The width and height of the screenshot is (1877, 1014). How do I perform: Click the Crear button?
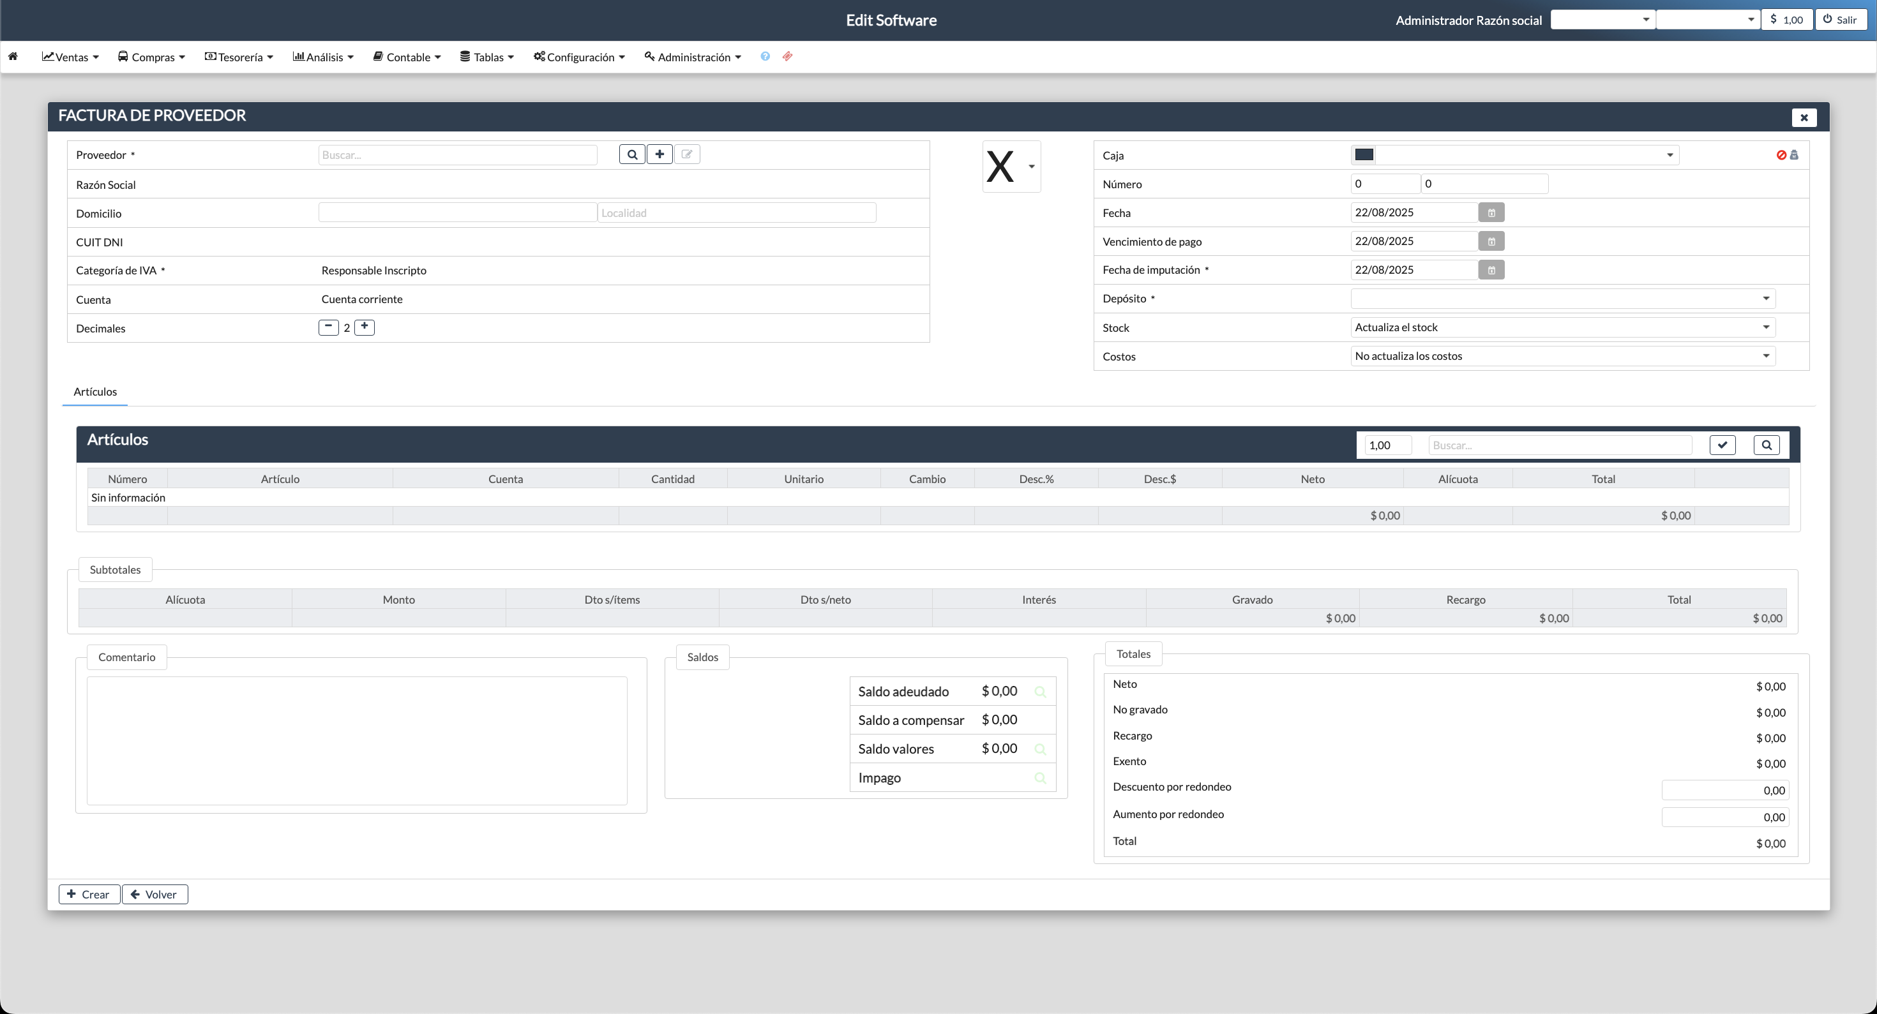(x=89, y=894)
